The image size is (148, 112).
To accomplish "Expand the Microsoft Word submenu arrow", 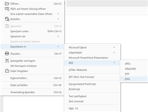I will pos(114,47).
